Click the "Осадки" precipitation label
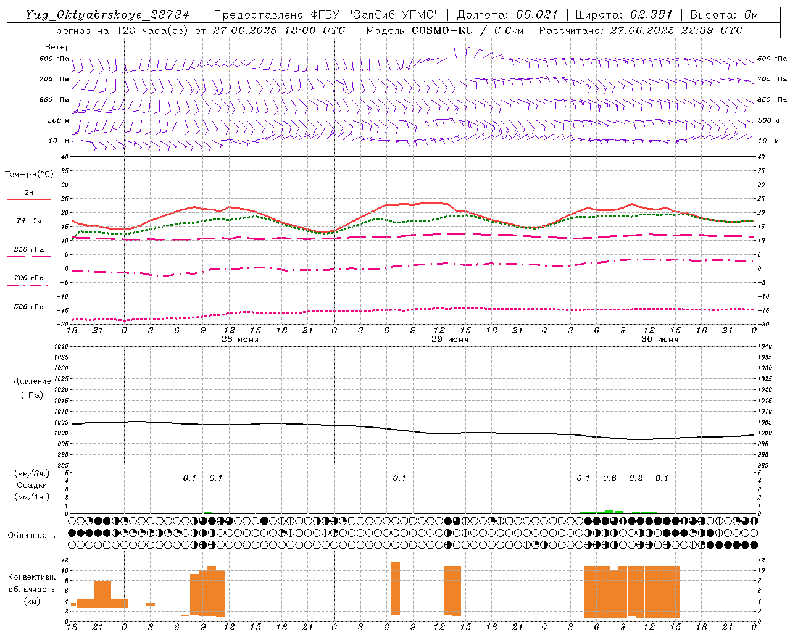The image size is (790, 632). 32,485
